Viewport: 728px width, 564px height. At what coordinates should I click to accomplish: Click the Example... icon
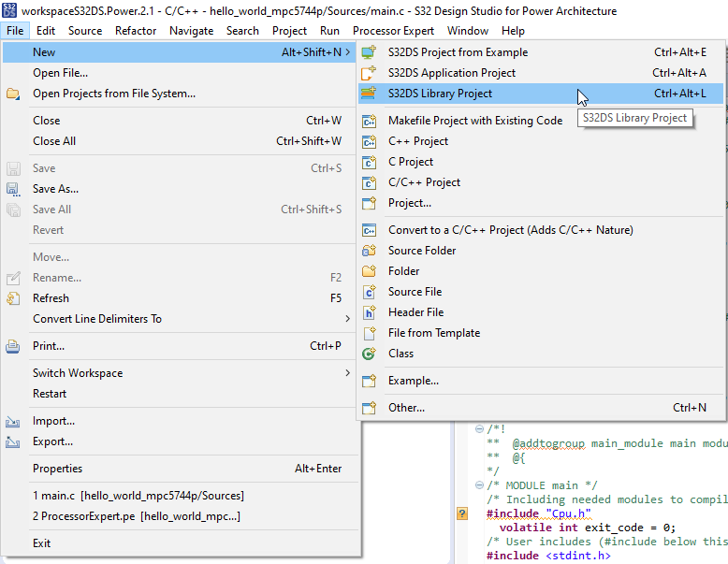coord(369,381)
